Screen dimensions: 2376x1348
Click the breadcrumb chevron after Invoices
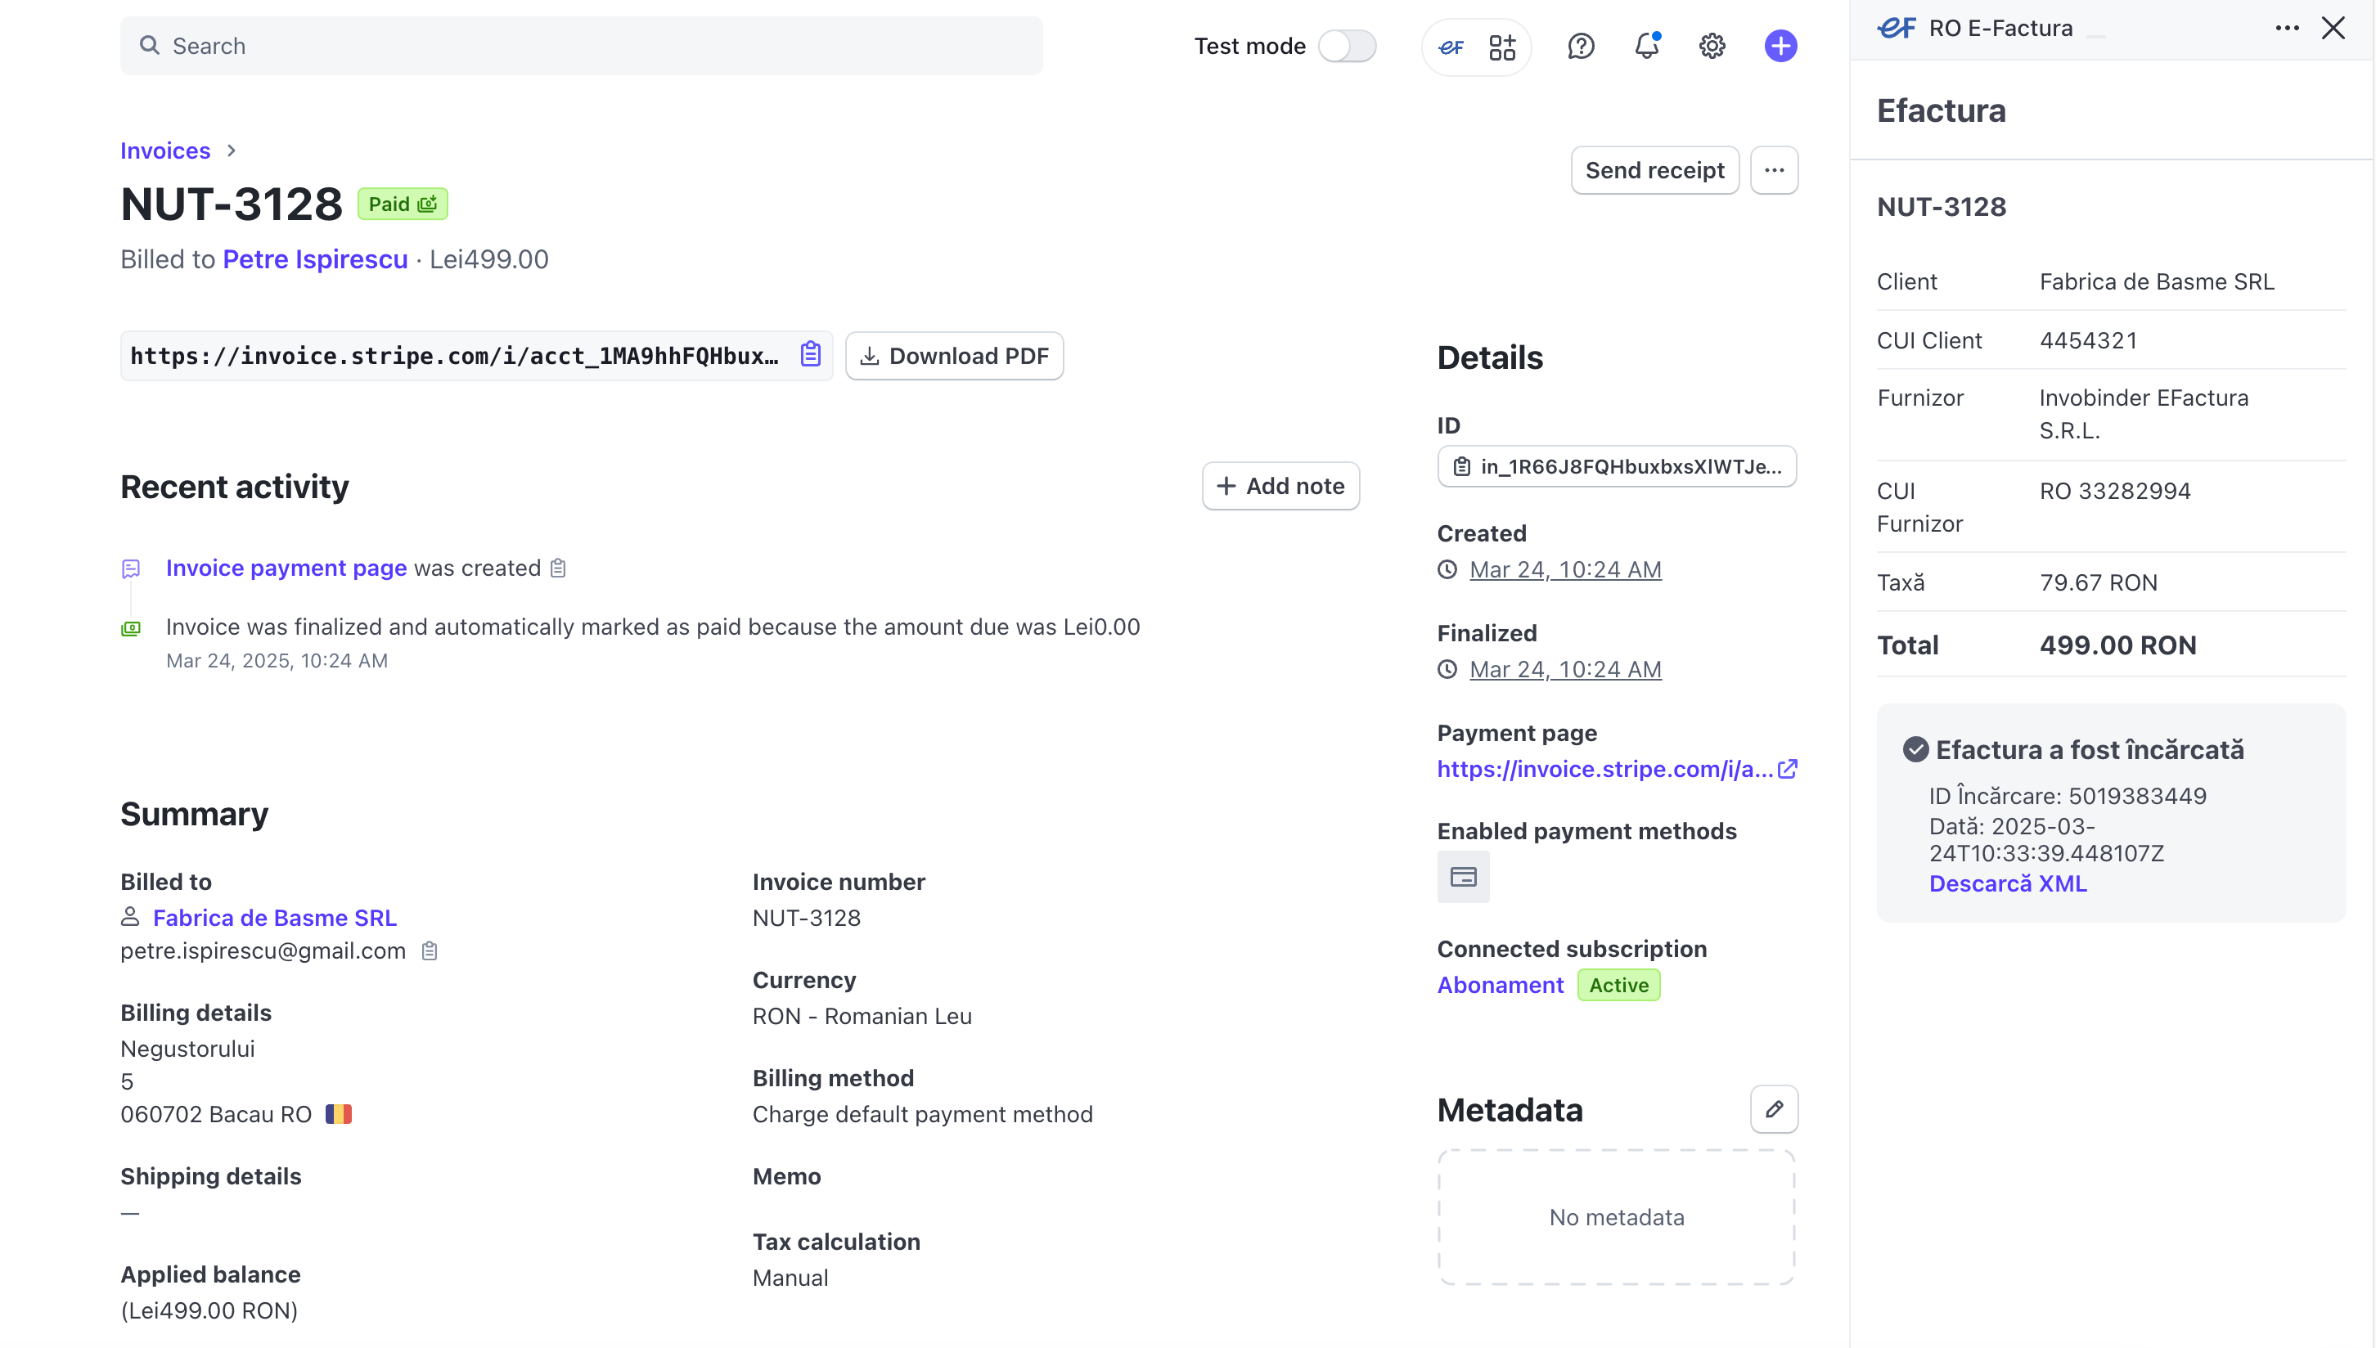232,151
